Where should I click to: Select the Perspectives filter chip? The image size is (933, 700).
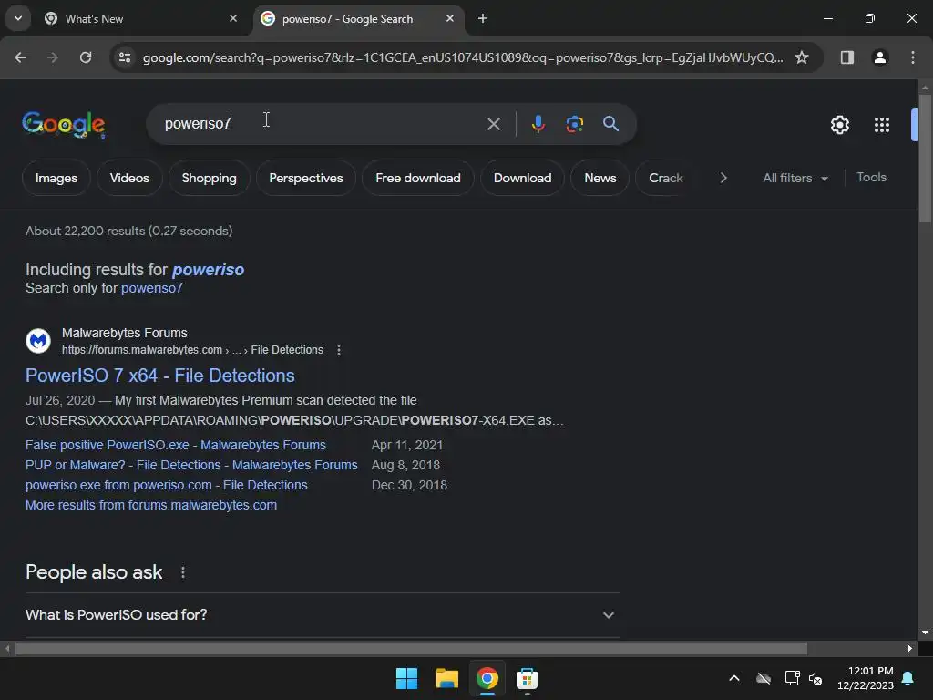pyautogui.click(x=306, y=178)
